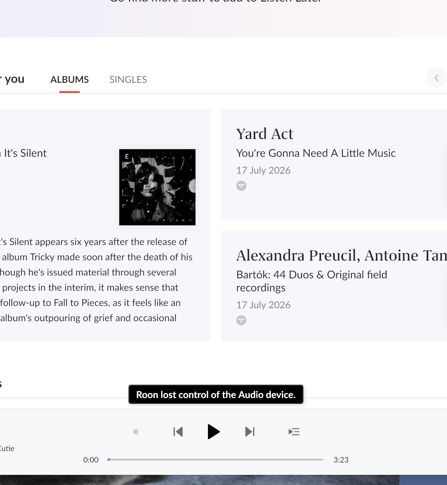
Task: Click the small dot left of previous track
Action: [x=136, y=432]
